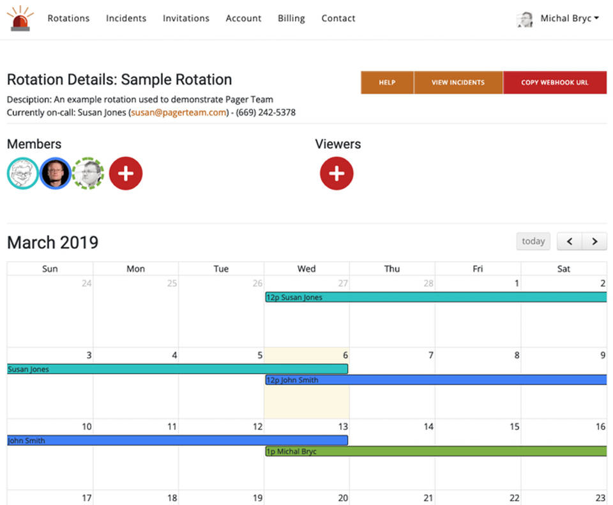Open the Billing page
The width and height of the screenshot is (613, 505).
click(x=291, y=19)
